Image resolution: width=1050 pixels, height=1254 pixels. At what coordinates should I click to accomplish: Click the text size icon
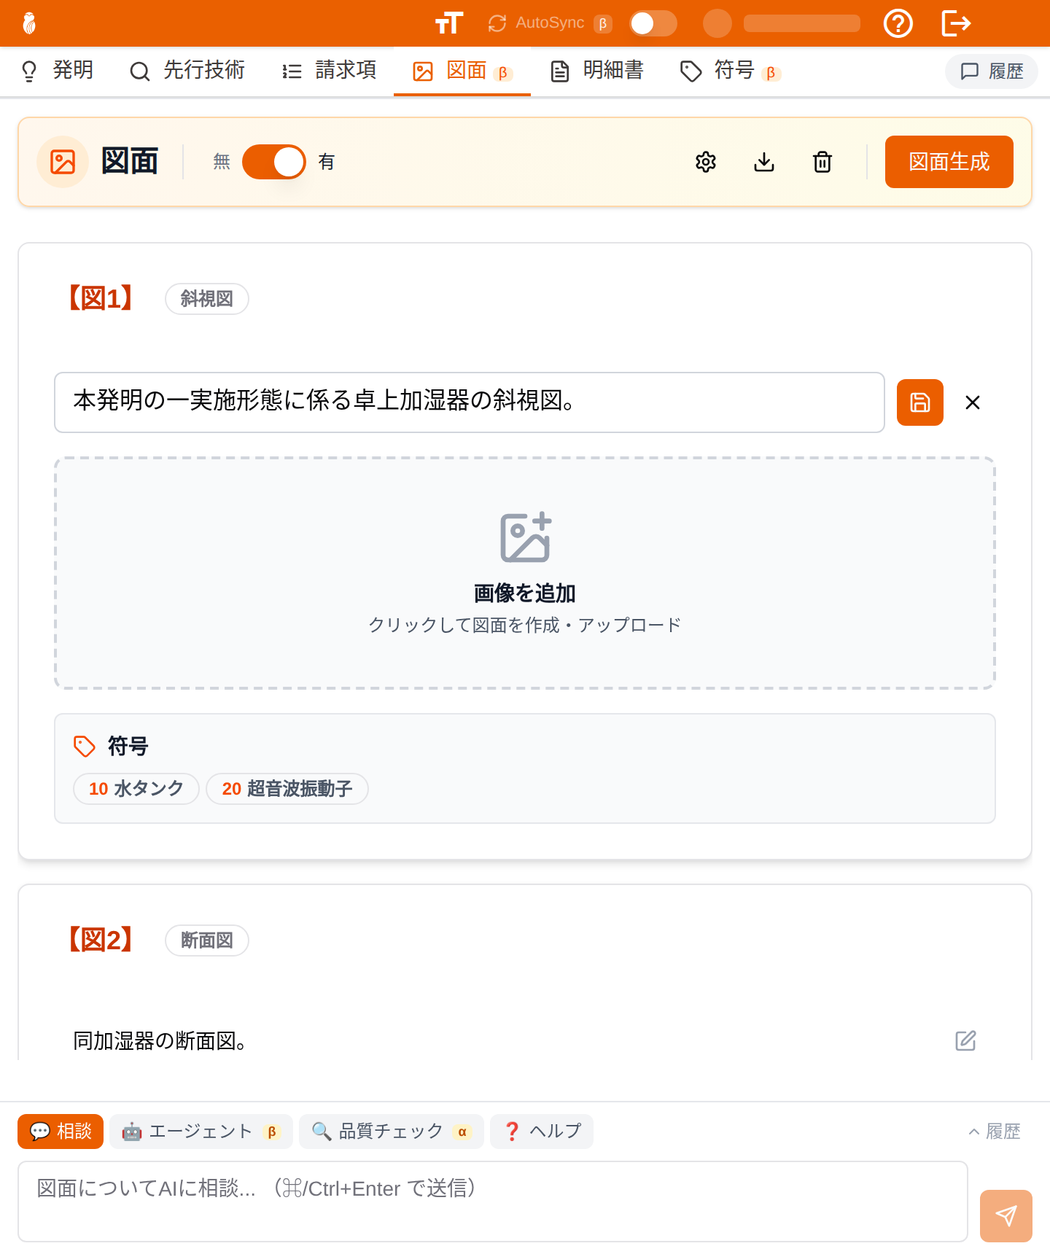pyautogui.click(x=448, y=23)
